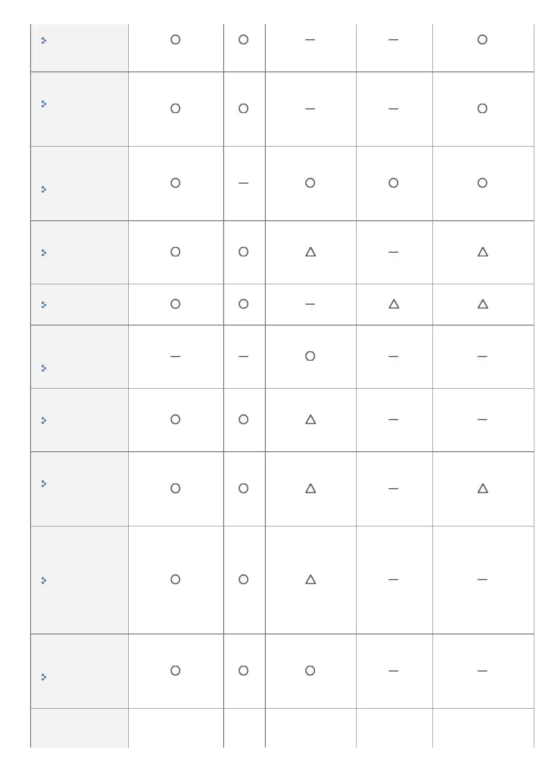Click the only dash in the third row
The height and width of the screenshot is (781, 551).
[244, 183]
